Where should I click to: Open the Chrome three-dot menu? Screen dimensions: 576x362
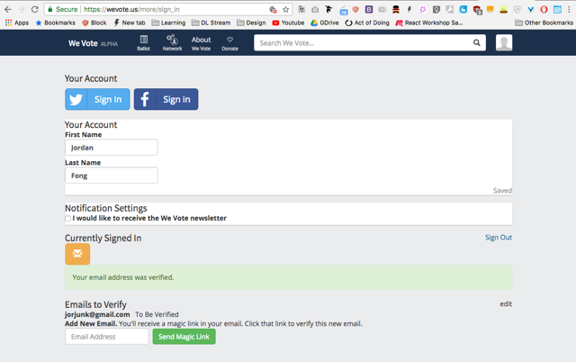pos(569,10)
